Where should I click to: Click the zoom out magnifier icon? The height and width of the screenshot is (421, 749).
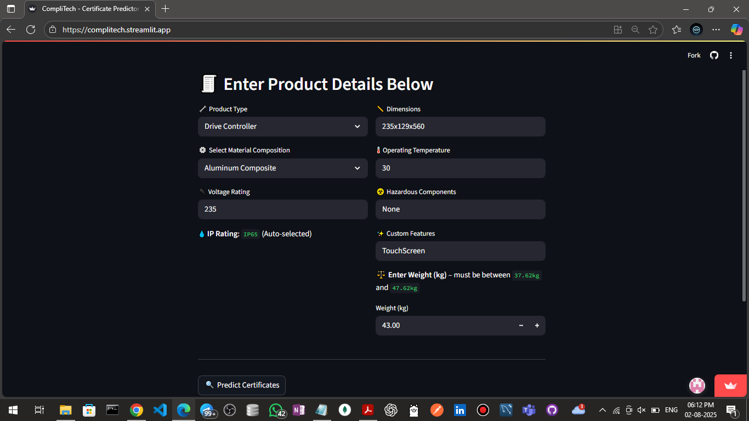tap(635, 30)
